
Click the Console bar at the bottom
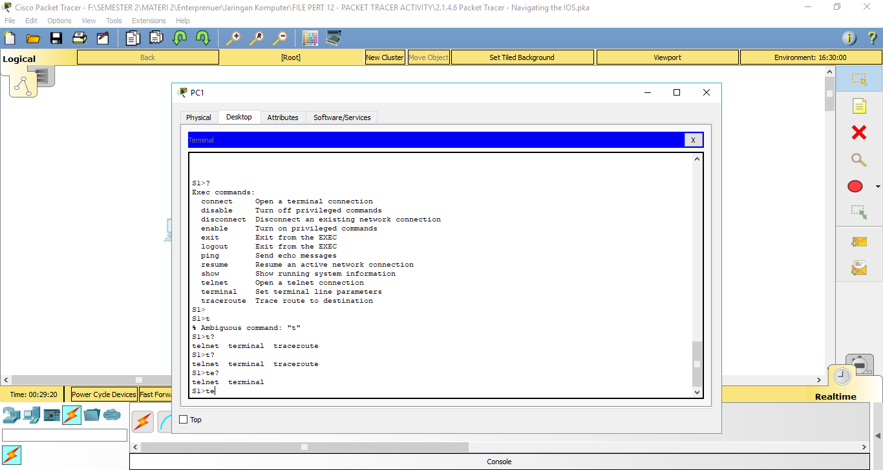coord(499,462)
